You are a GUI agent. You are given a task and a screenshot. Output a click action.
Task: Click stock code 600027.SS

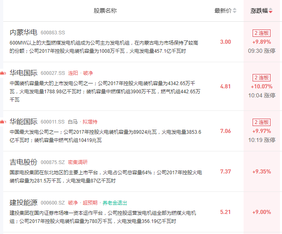tap(53, 73)
